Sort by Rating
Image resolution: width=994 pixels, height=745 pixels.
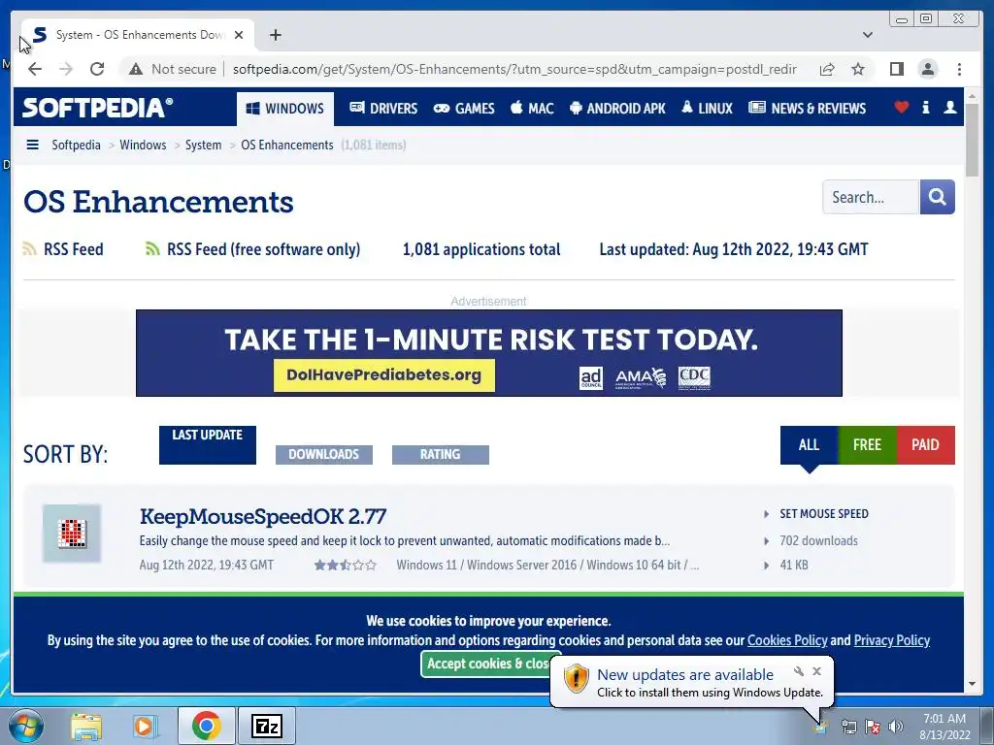441,454
